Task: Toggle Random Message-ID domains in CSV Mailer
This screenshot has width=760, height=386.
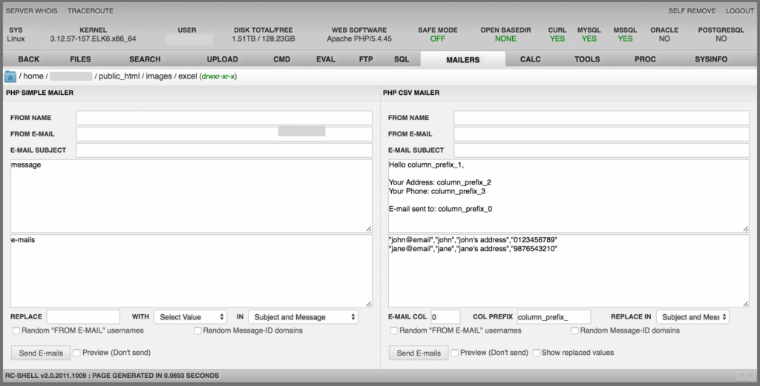Action: coord(575,330)
